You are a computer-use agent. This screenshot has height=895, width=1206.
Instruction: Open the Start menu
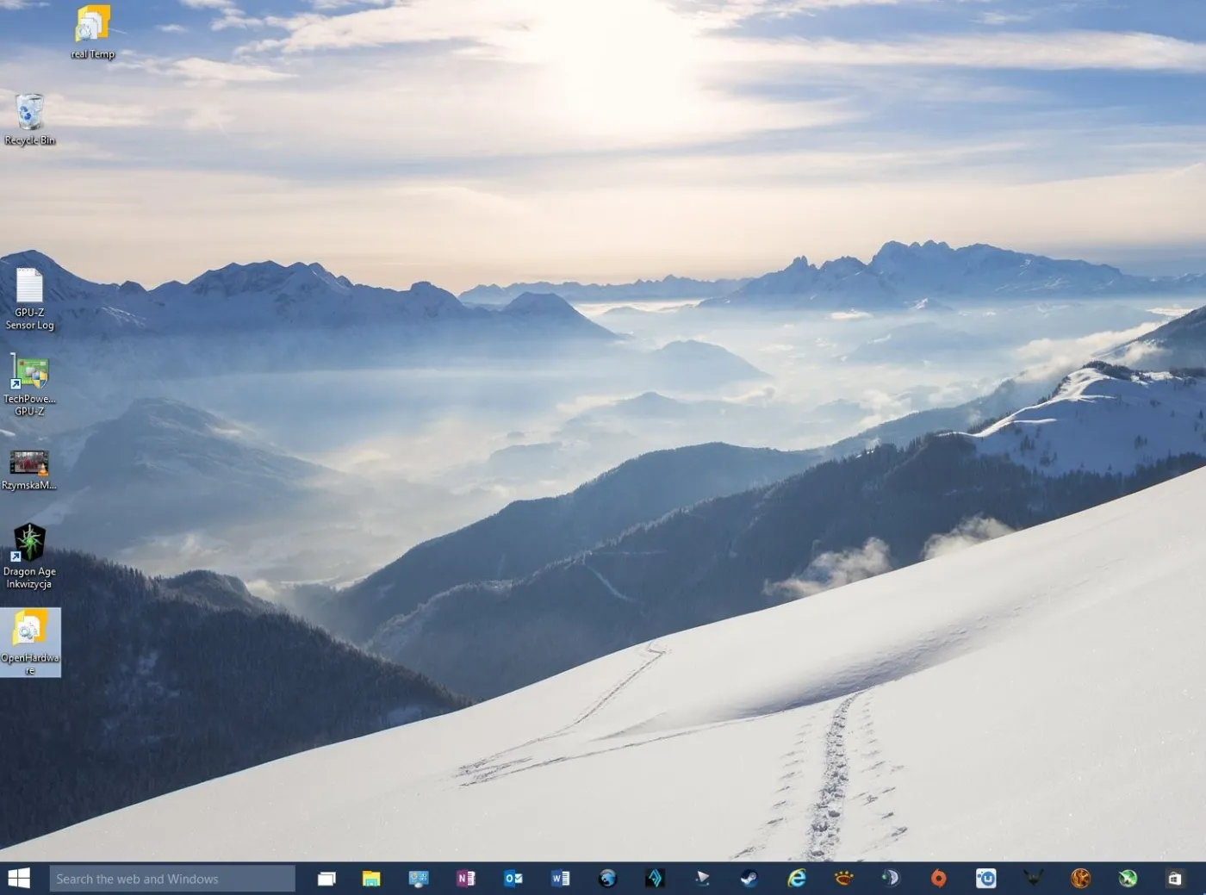point(18,878)
